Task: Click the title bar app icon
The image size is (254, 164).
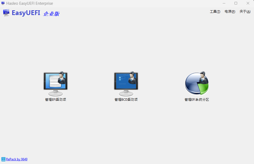Action: pos(3,3)
